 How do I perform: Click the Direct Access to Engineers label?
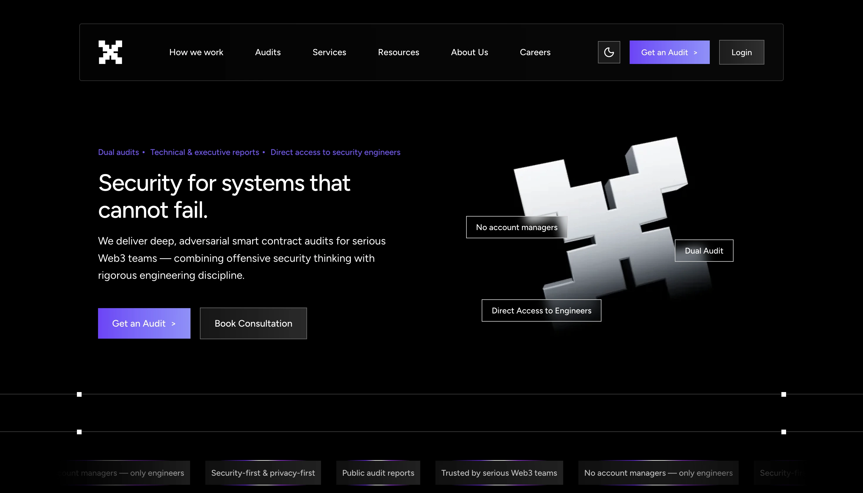point(541,310)
